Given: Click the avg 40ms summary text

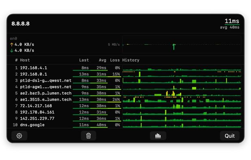Looking at the screenshot, I should tap(230, 27).
